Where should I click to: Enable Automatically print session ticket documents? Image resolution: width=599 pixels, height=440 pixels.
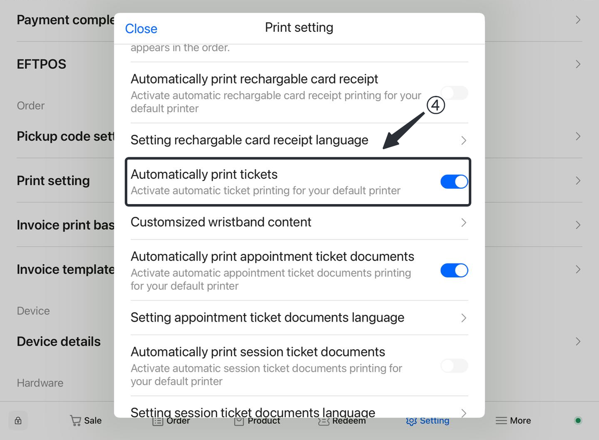click(x=454, y=366)
